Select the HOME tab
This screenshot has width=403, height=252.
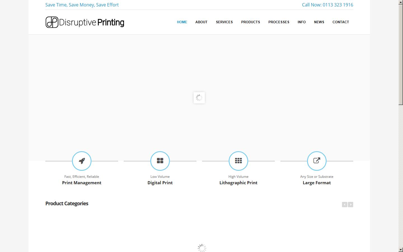(x=182, y=22)
